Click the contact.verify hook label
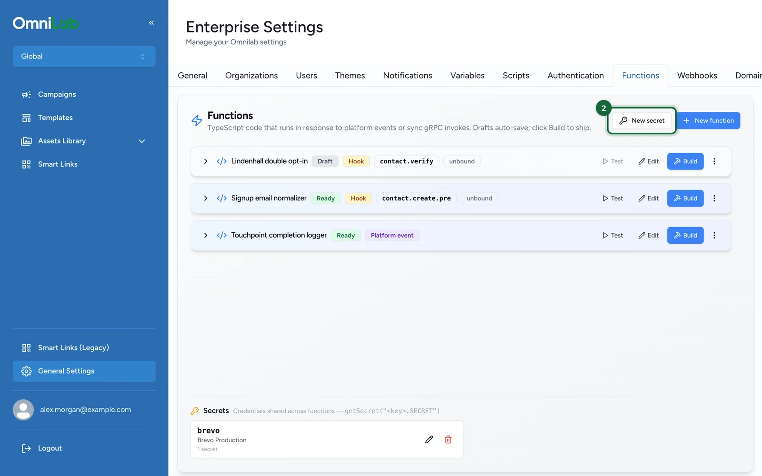This screenshot has width=762, height=476. tap(407, 161)
